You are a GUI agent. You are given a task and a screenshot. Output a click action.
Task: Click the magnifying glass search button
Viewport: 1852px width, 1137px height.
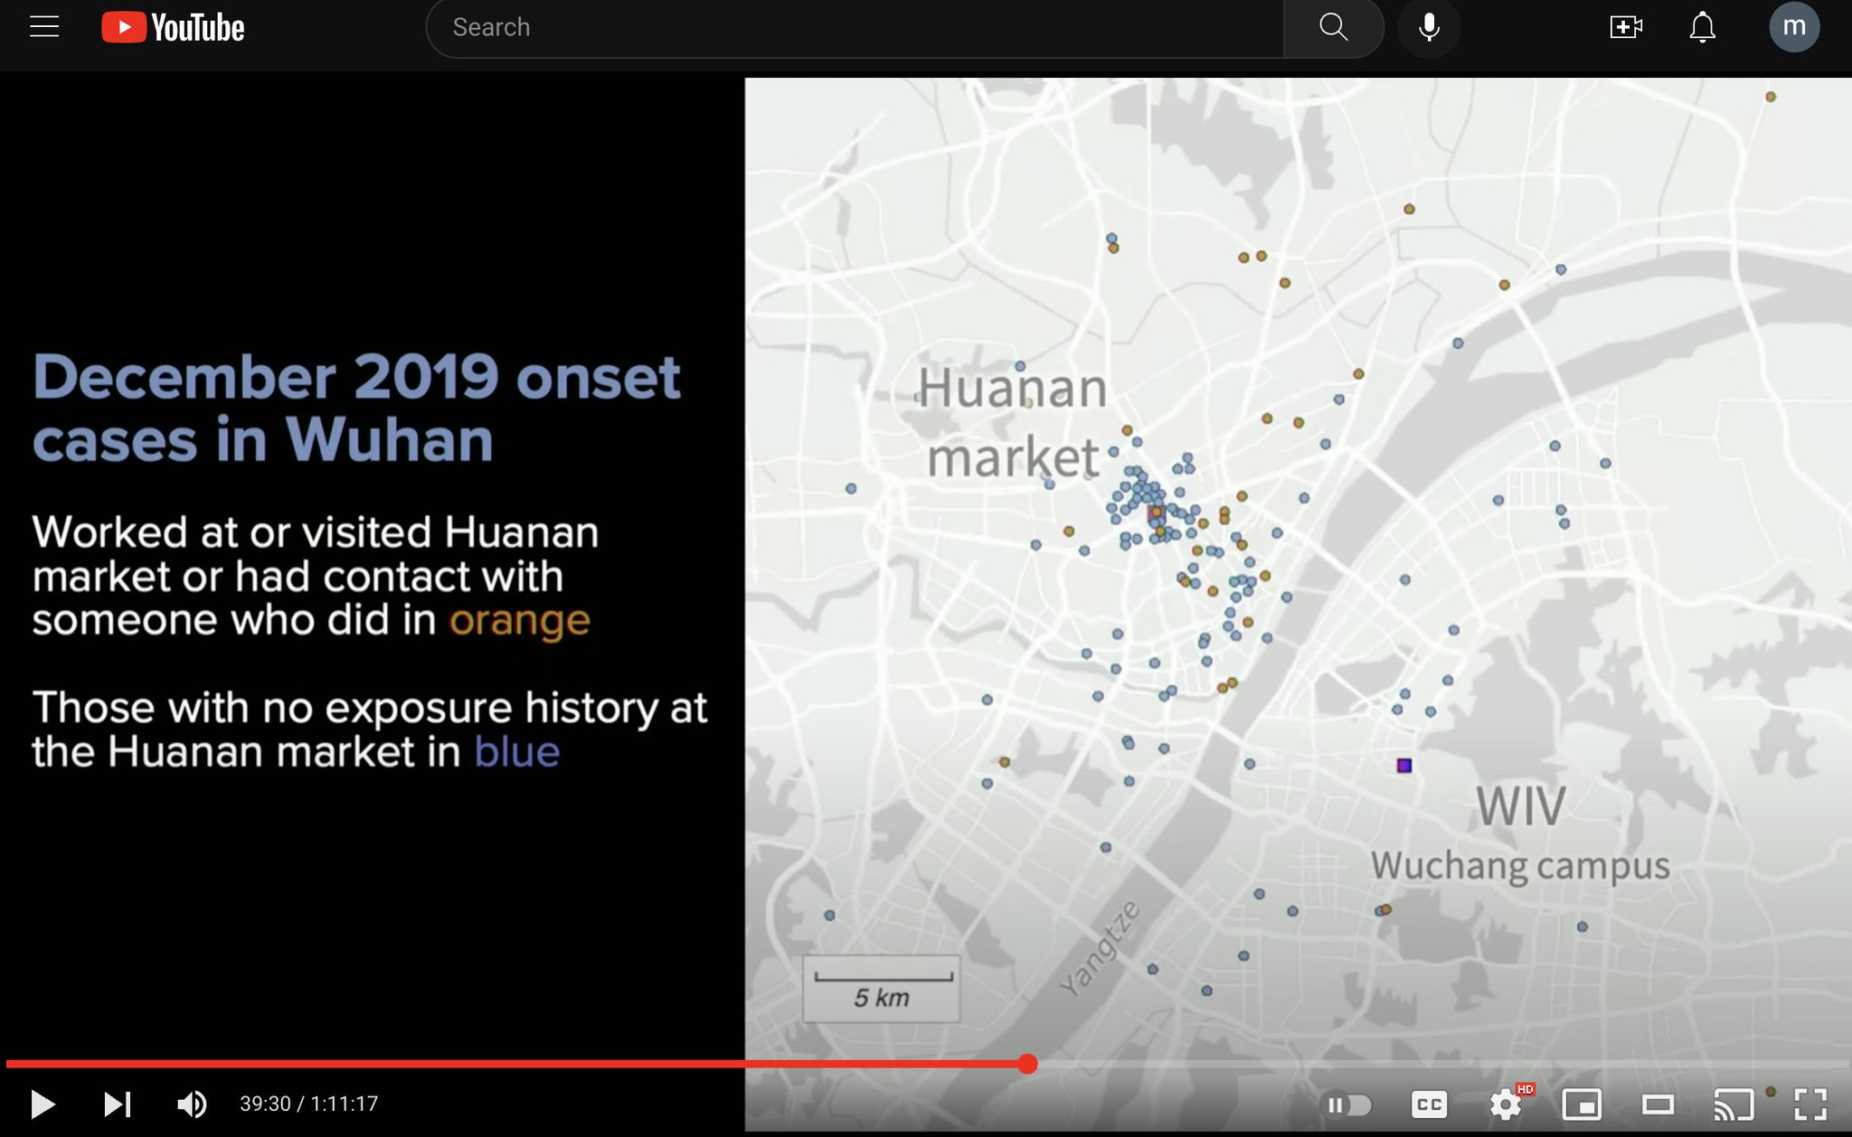pos(1333,28)
